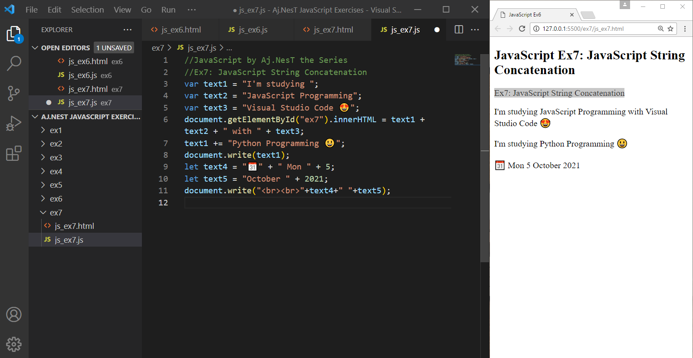
Task: Open the Accounts menu icon
Action: [14, 314]
